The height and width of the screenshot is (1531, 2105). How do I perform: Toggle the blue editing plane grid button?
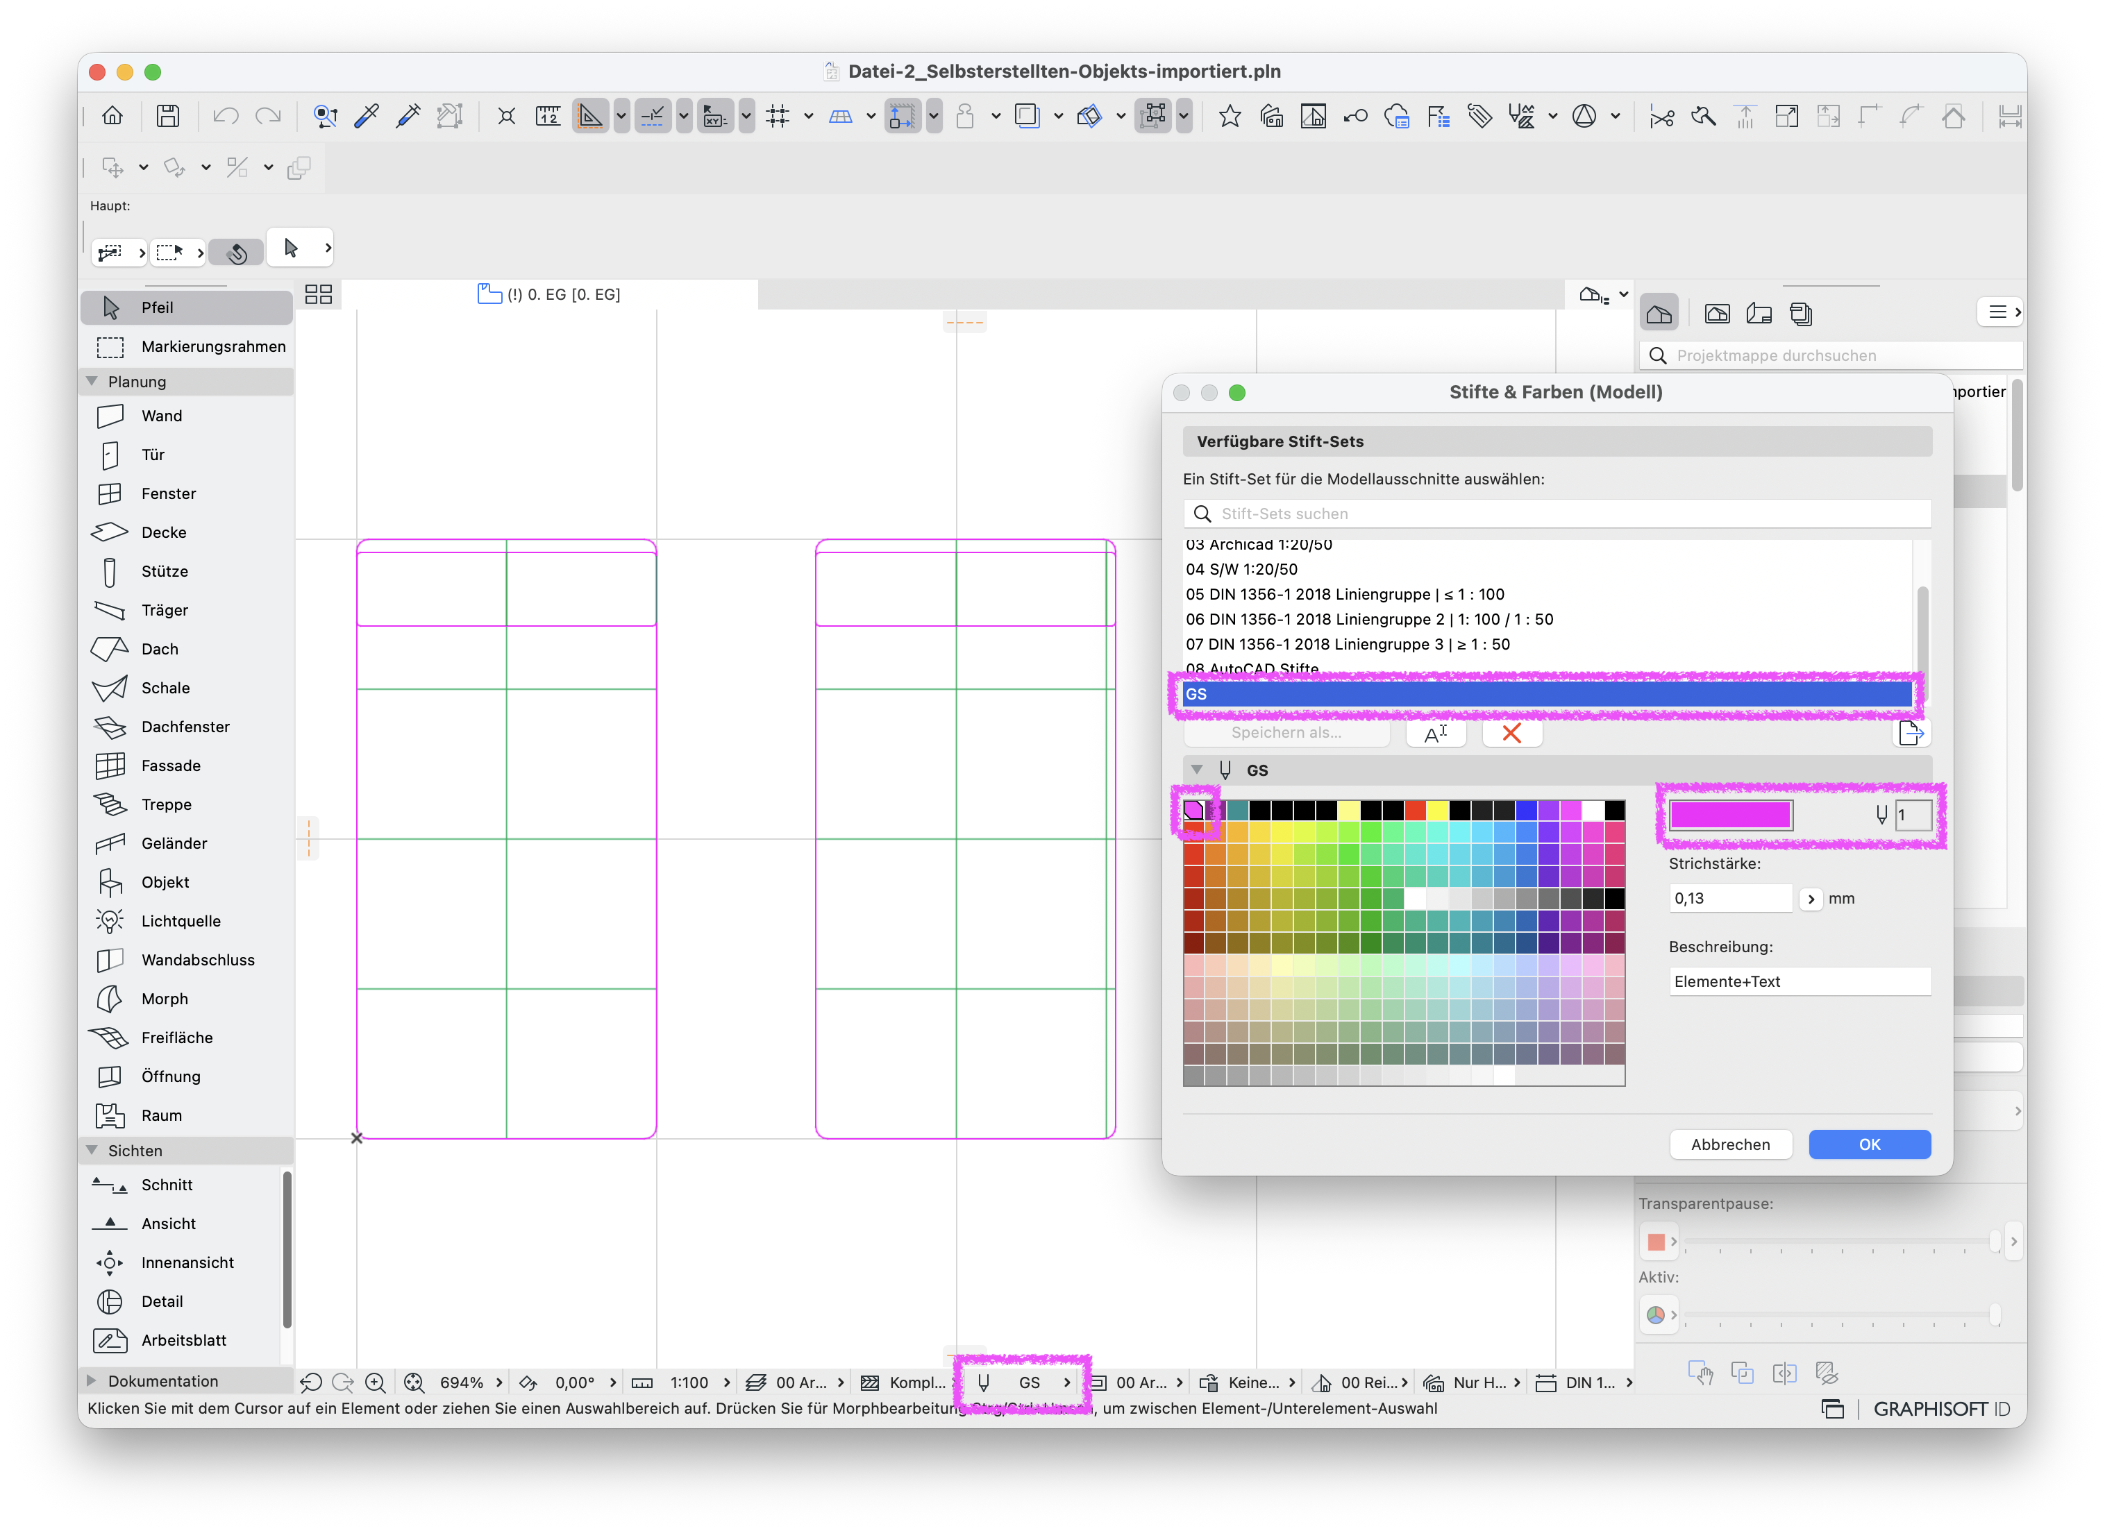tap(840, 116)
